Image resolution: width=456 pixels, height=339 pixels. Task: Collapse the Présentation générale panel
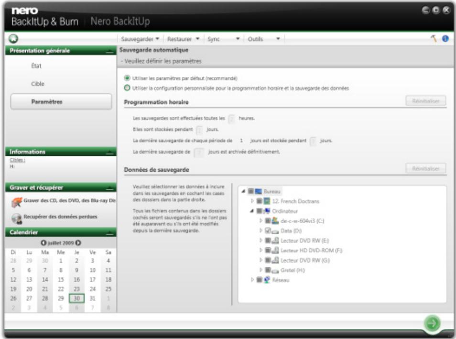point(109,52)
